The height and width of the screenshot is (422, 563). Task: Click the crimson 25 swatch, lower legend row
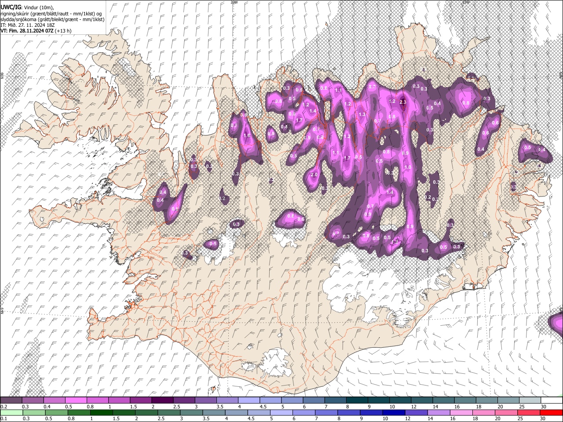pos(529,412)
